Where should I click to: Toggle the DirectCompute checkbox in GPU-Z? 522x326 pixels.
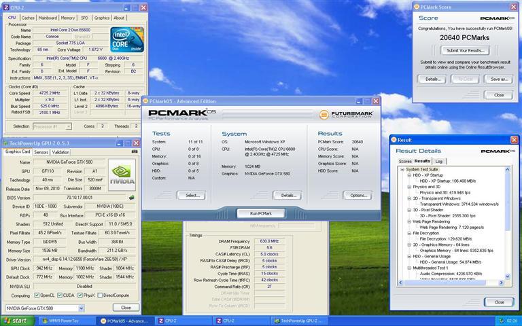coord(100,295)
